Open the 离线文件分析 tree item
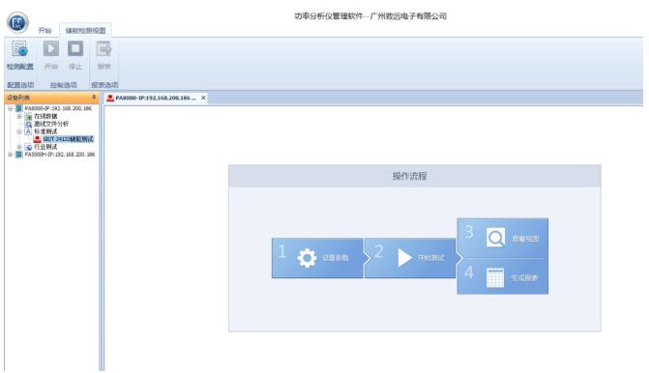 coord(51,124)
